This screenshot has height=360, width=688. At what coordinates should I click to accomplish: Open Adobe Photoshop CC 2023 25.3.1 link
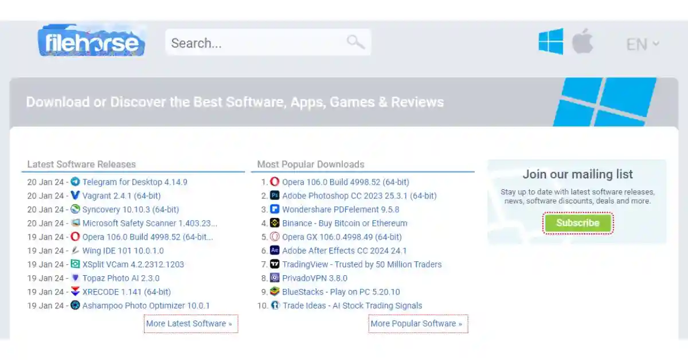tap(359, 195)
